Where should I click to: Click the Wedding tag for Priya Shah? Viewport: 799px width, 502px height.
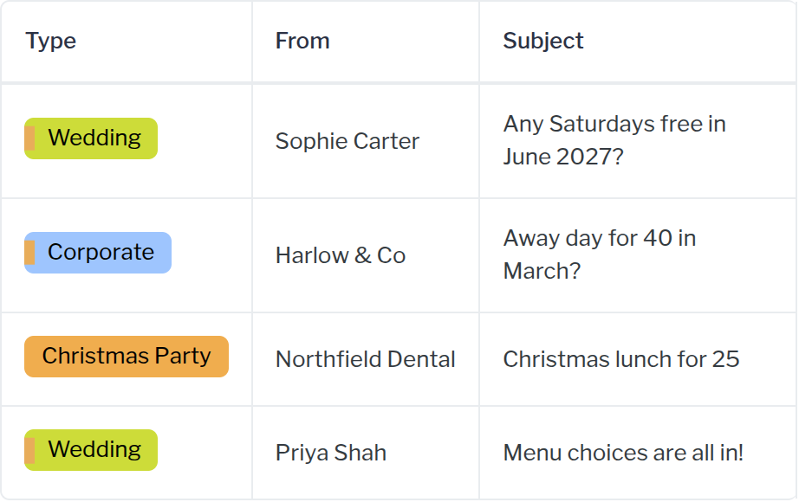coord(91,450)
